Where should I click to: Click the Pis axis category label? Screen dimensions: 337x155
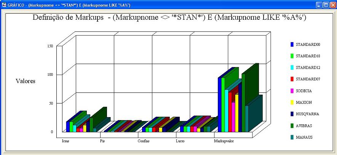[102, 141]
